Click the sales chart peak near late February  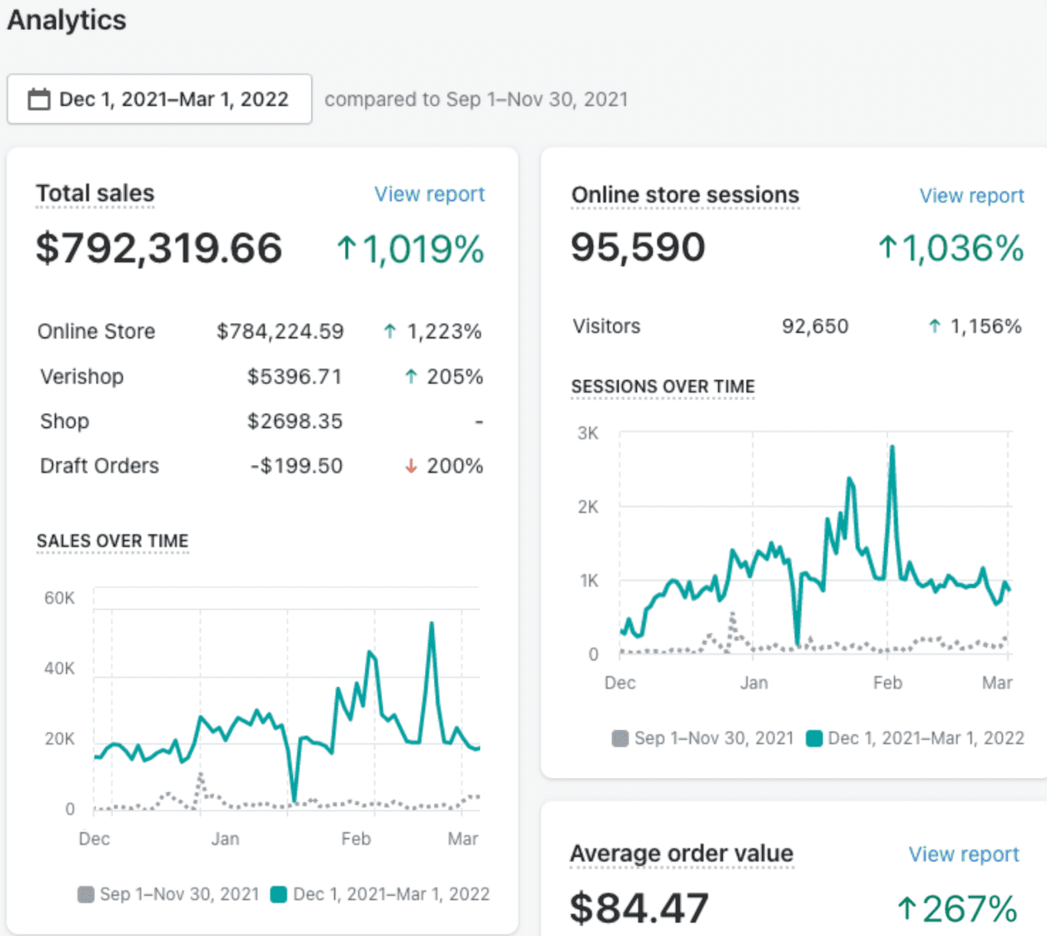pyautogui.click(x=432, y=625)
